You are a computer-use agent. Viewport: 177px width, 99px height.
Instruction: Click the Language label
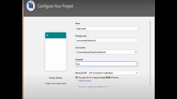tap(79, 59)
